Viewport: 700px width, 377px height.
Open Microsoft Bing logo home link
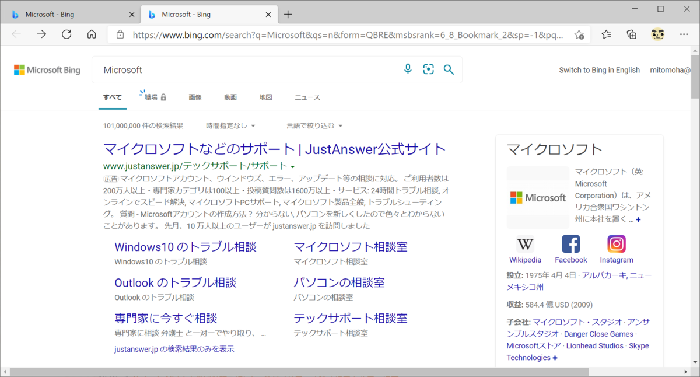click(47, 70)
